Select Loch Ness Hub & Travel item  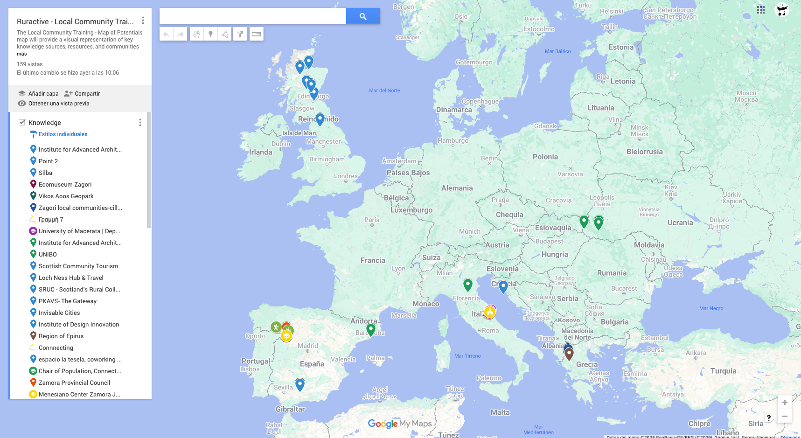click(71, 278)
